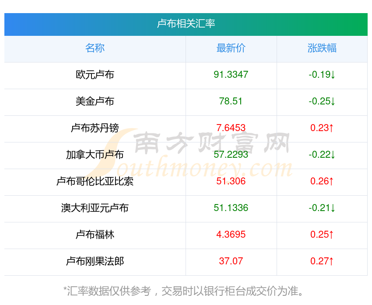Select the 名称 column header

(95, 48)
